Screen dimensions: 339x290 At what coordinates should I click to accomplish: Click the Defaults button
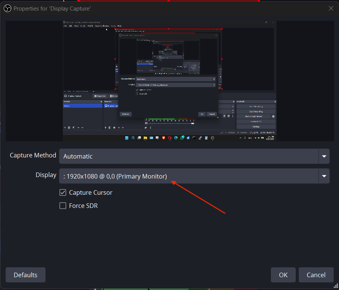point(26,275)
